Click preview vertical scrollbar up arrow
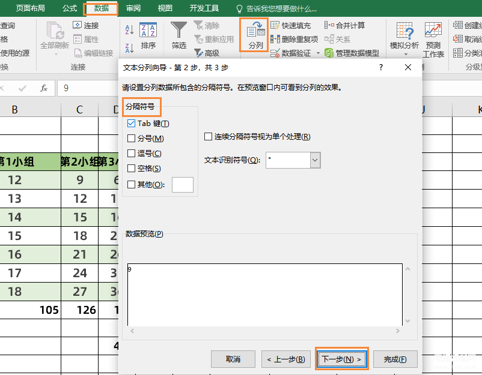Image resolution: width=482 pixels, height=375 pixels. (x=408, y=269)
